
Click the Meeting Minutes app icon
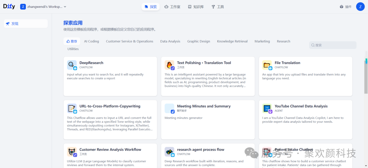169,108
